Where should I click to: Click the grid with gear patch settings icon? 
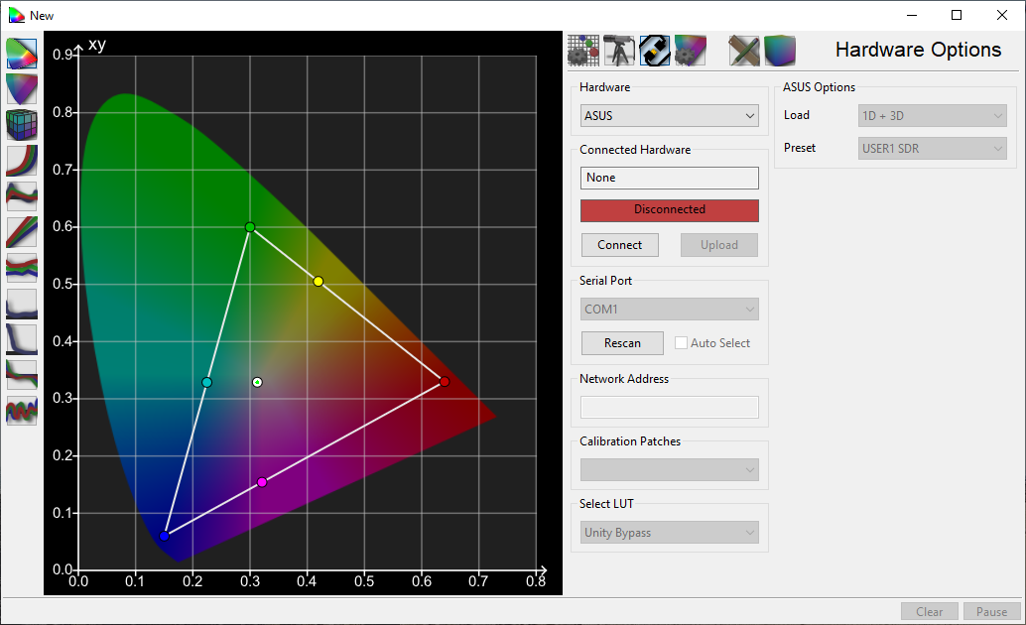(x=583, y=50)
